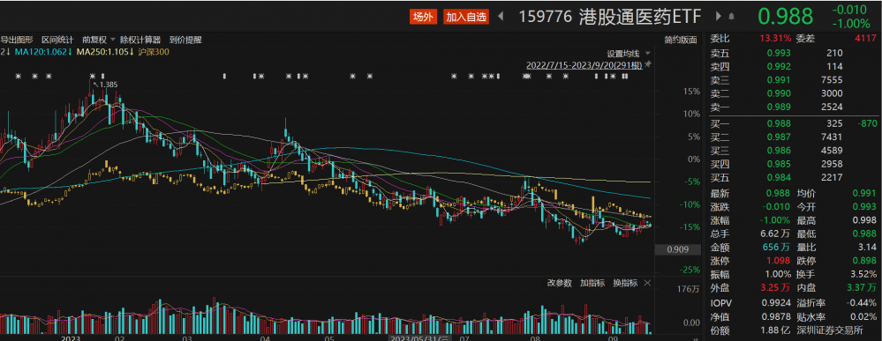Close the volume indicator panel with X

647,283
